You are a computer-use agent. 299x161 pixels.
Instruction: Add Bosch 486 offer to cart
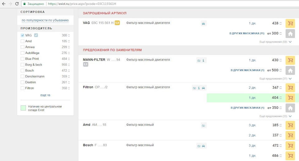click(x=290, y=156)
